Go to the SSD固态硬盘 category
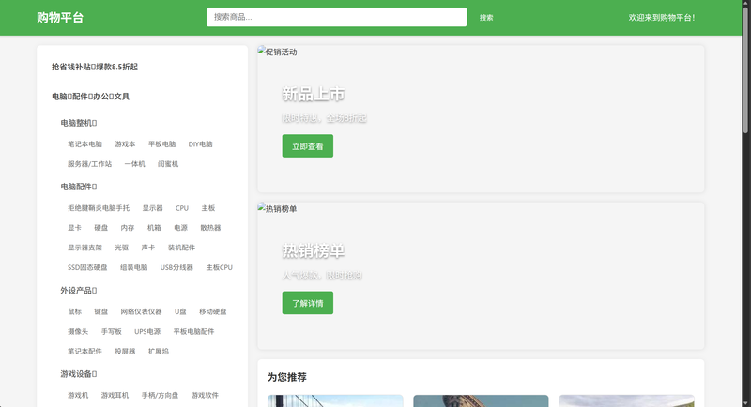The width and height of the screenshot is (751, 407). coord(87,267)
